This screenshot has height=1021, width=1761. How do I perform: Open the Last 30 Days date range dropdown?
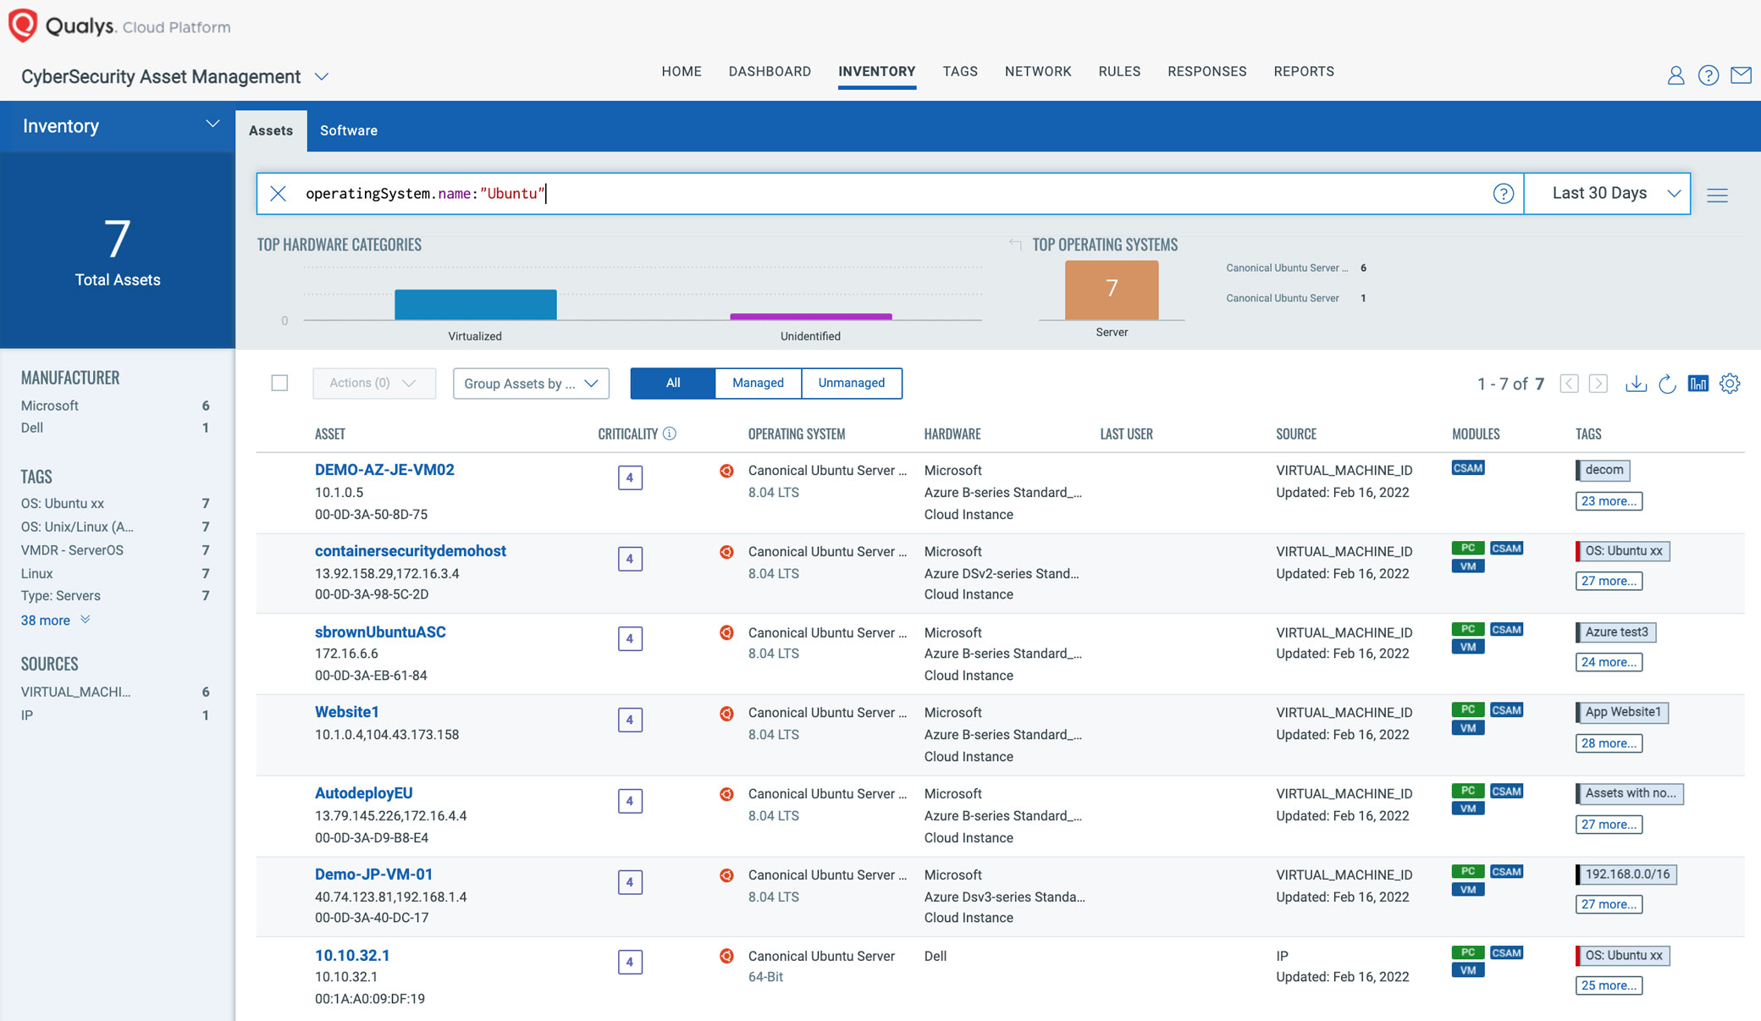click(x=1607, y=194)
